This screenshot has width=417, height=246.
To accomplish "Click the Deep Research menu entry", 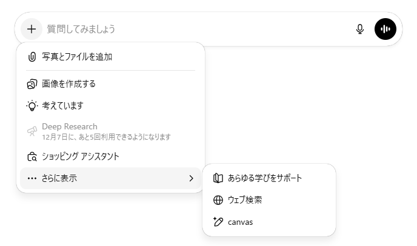I will pyautogui.click(x=70, y=127).
